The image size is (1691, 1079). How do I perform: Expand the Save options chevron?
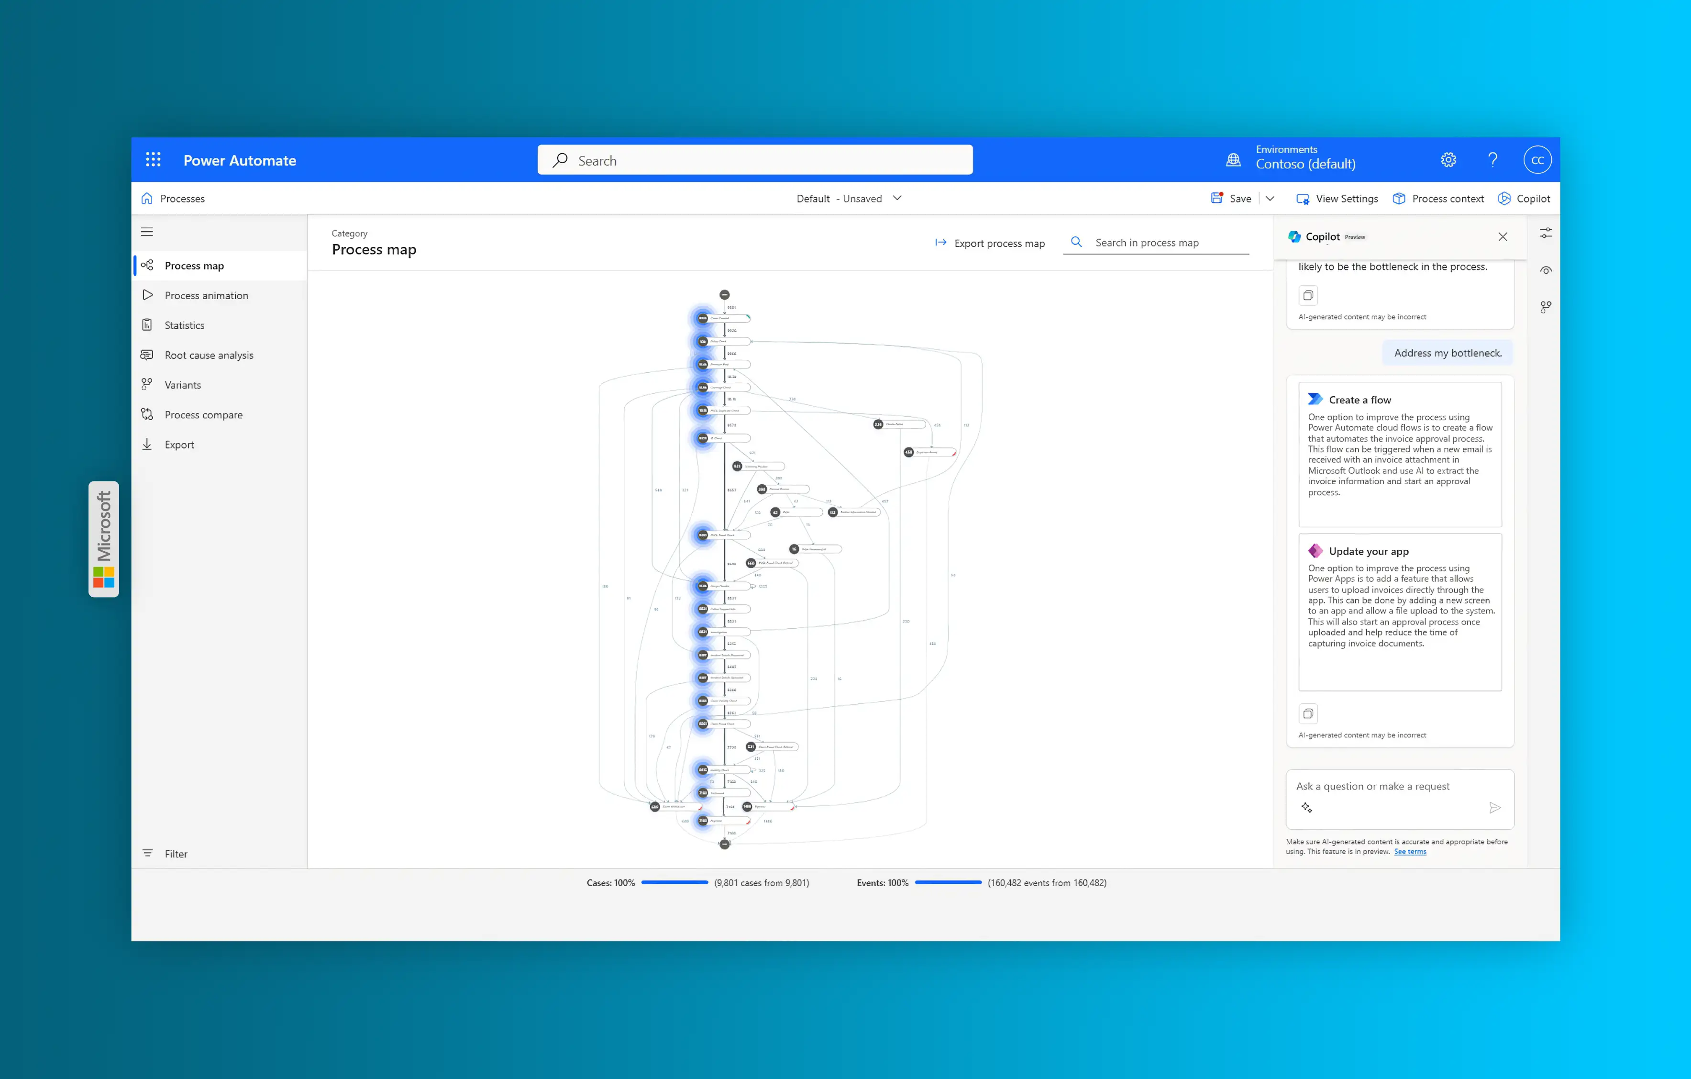click(x=1270, y=198)
